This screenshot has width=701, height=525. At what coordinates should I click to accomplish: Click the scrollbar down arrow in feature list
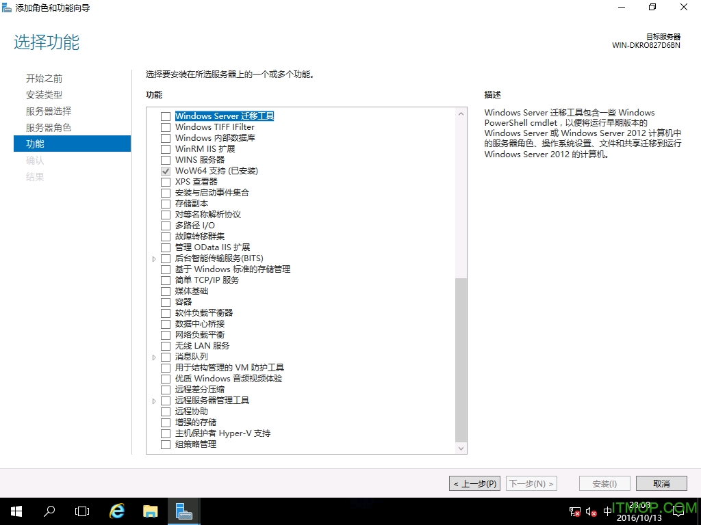tap(461, 448)
